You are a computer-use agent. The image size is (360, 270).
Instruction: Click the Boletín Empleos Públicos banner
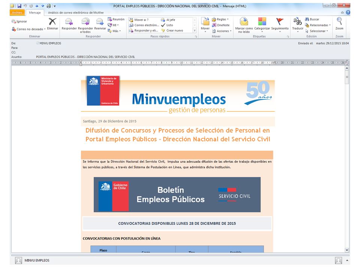[177, 195]
